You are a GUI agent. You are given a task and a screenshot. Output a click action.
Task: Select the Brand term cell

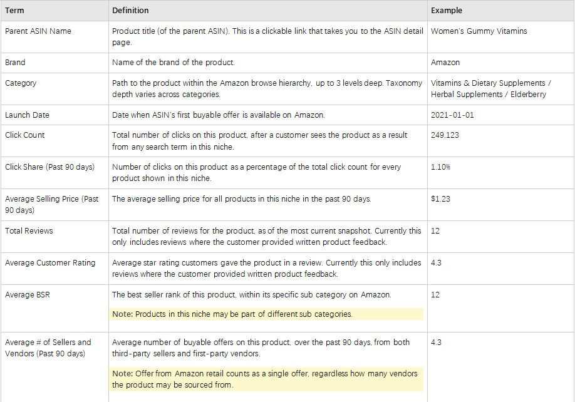[x=16, y=63]
